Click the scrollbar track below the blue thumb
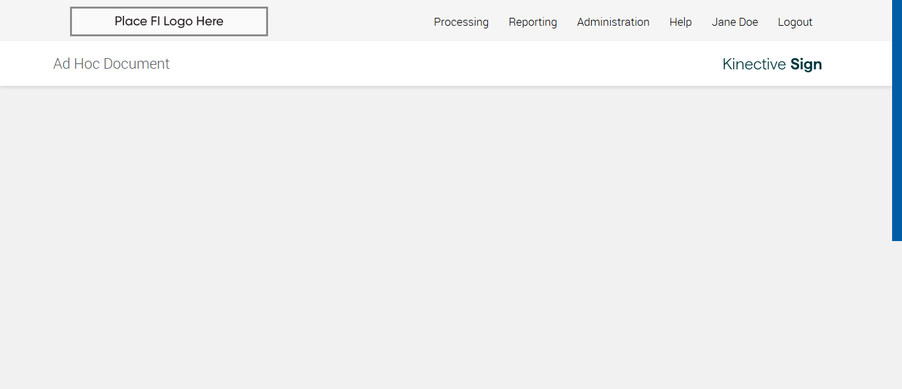 (x=897, y=314)
